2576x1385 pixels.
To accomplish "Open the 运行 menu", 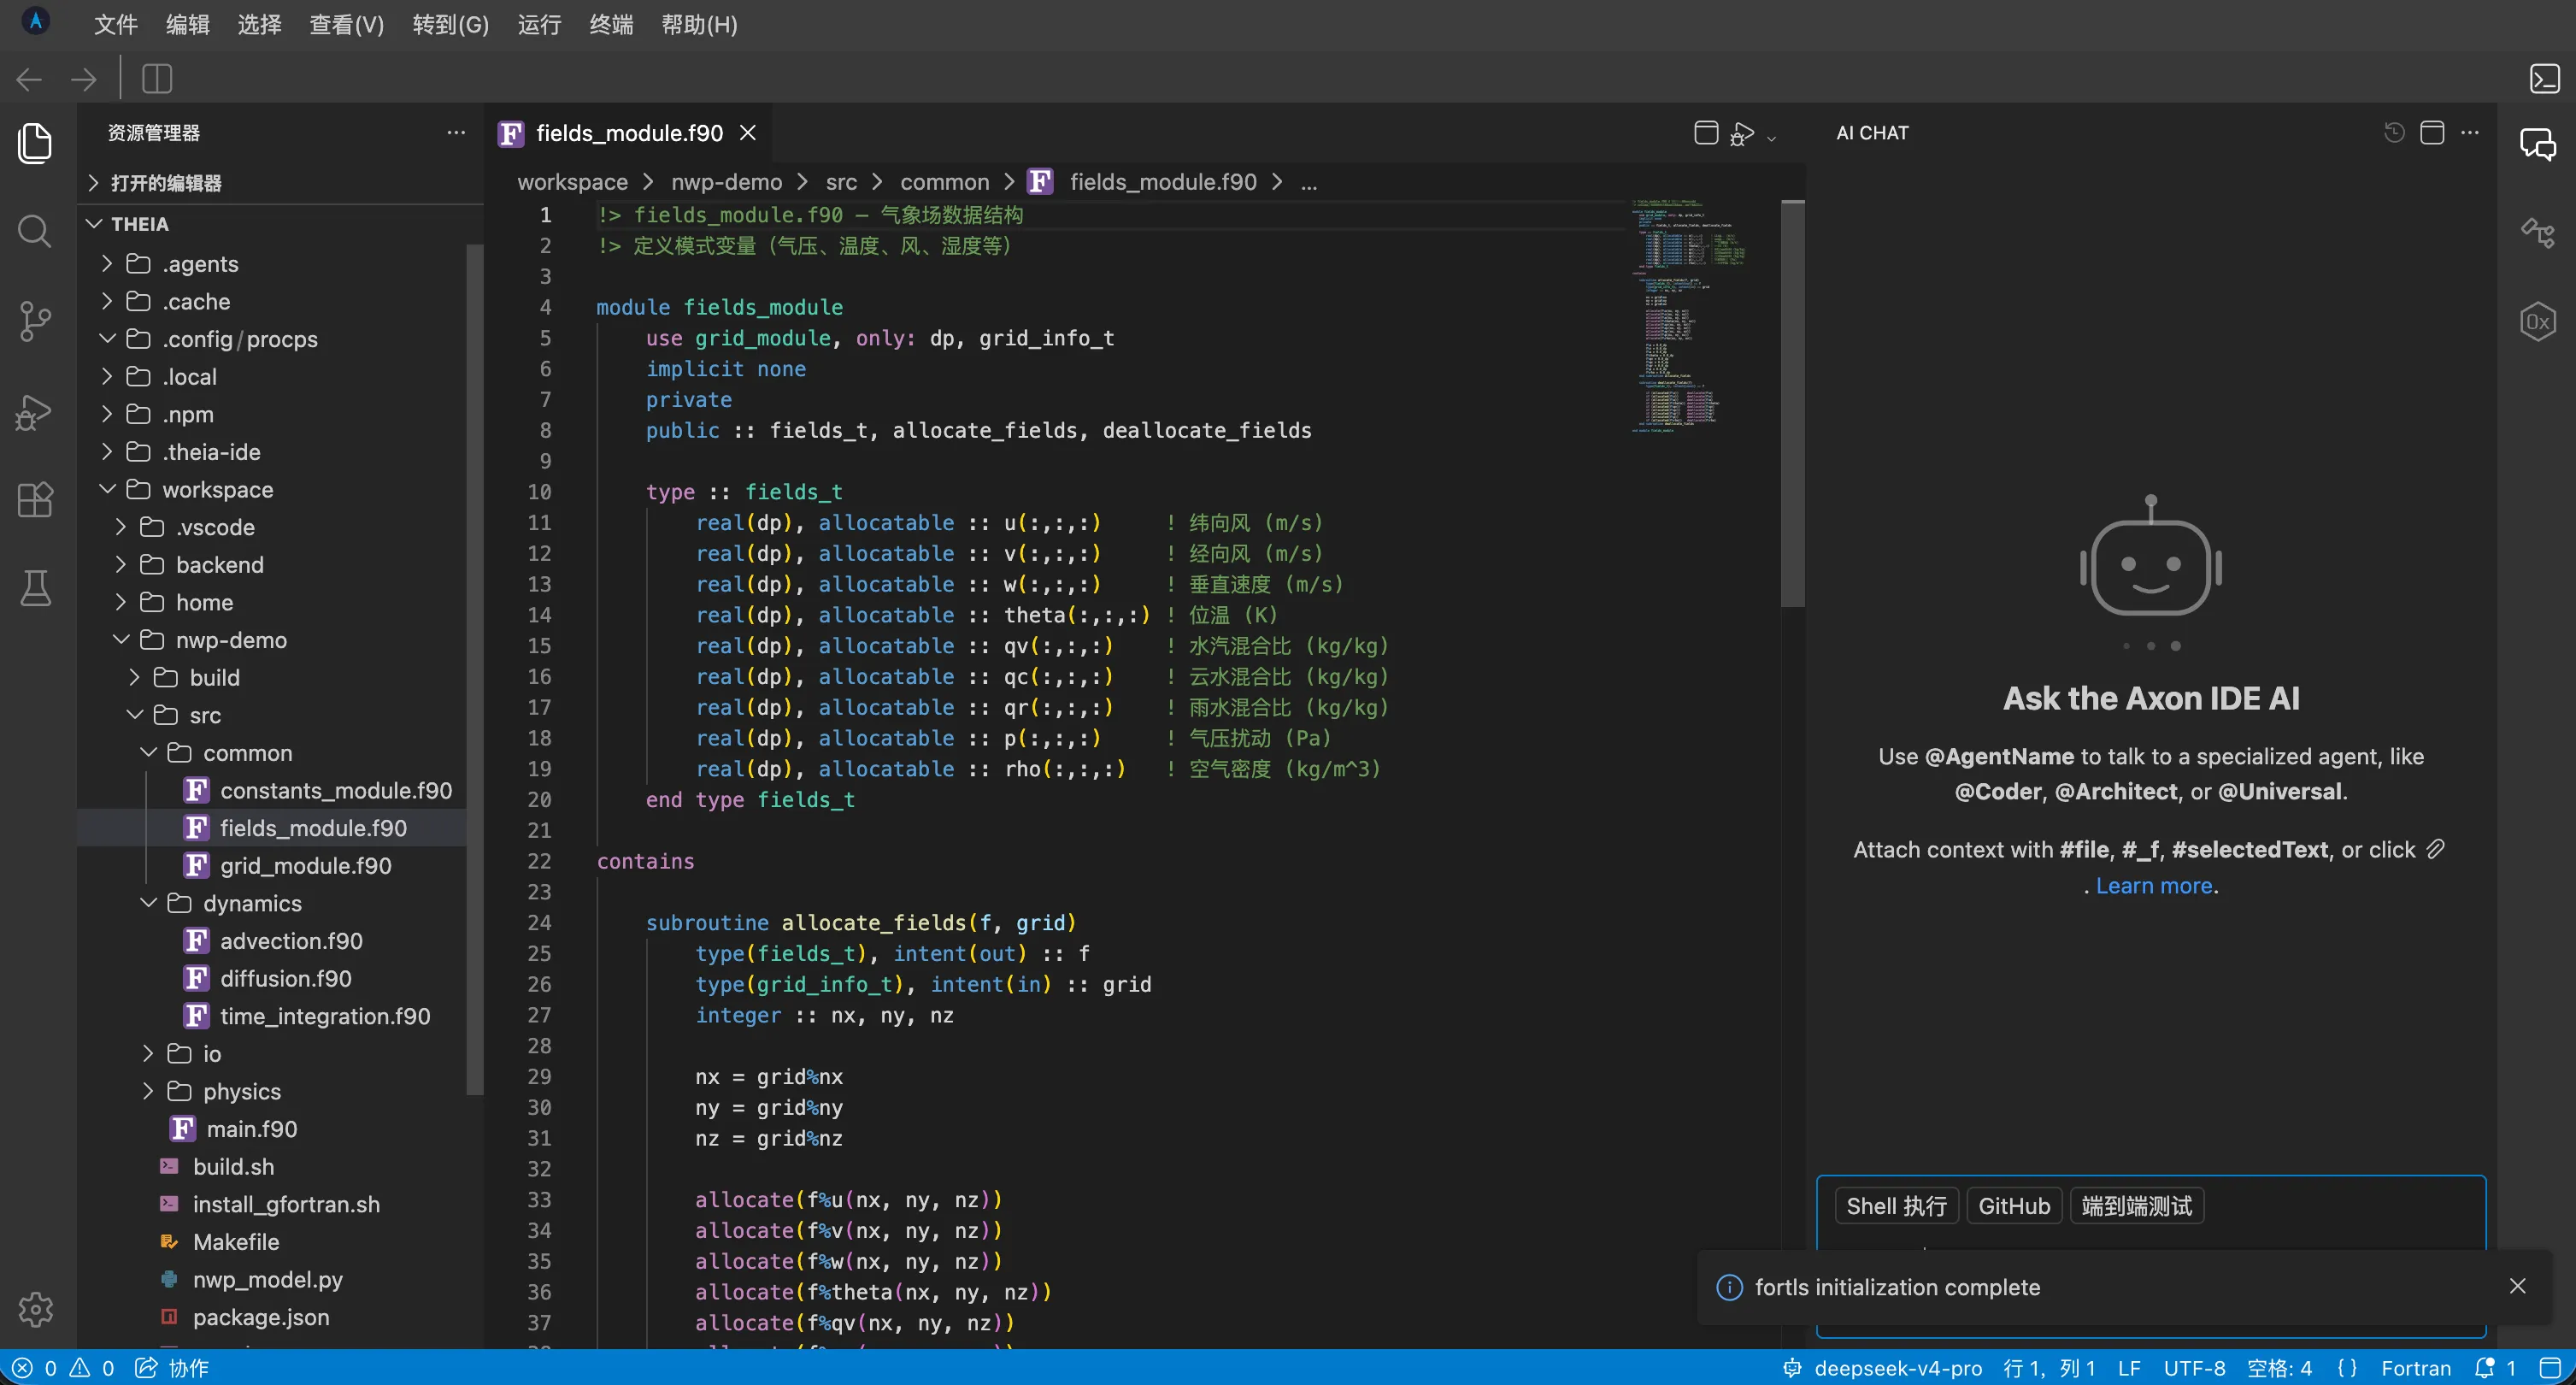I will 539,24.
